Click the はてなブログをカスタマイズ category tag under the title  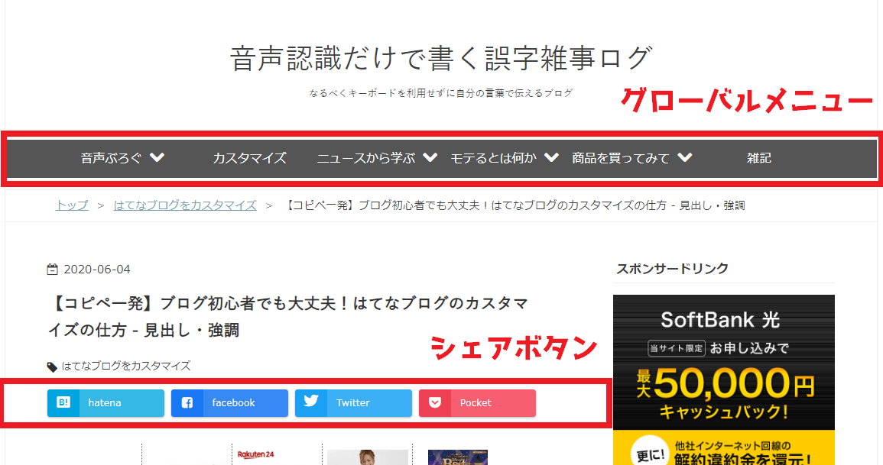(x=125, y=366)
